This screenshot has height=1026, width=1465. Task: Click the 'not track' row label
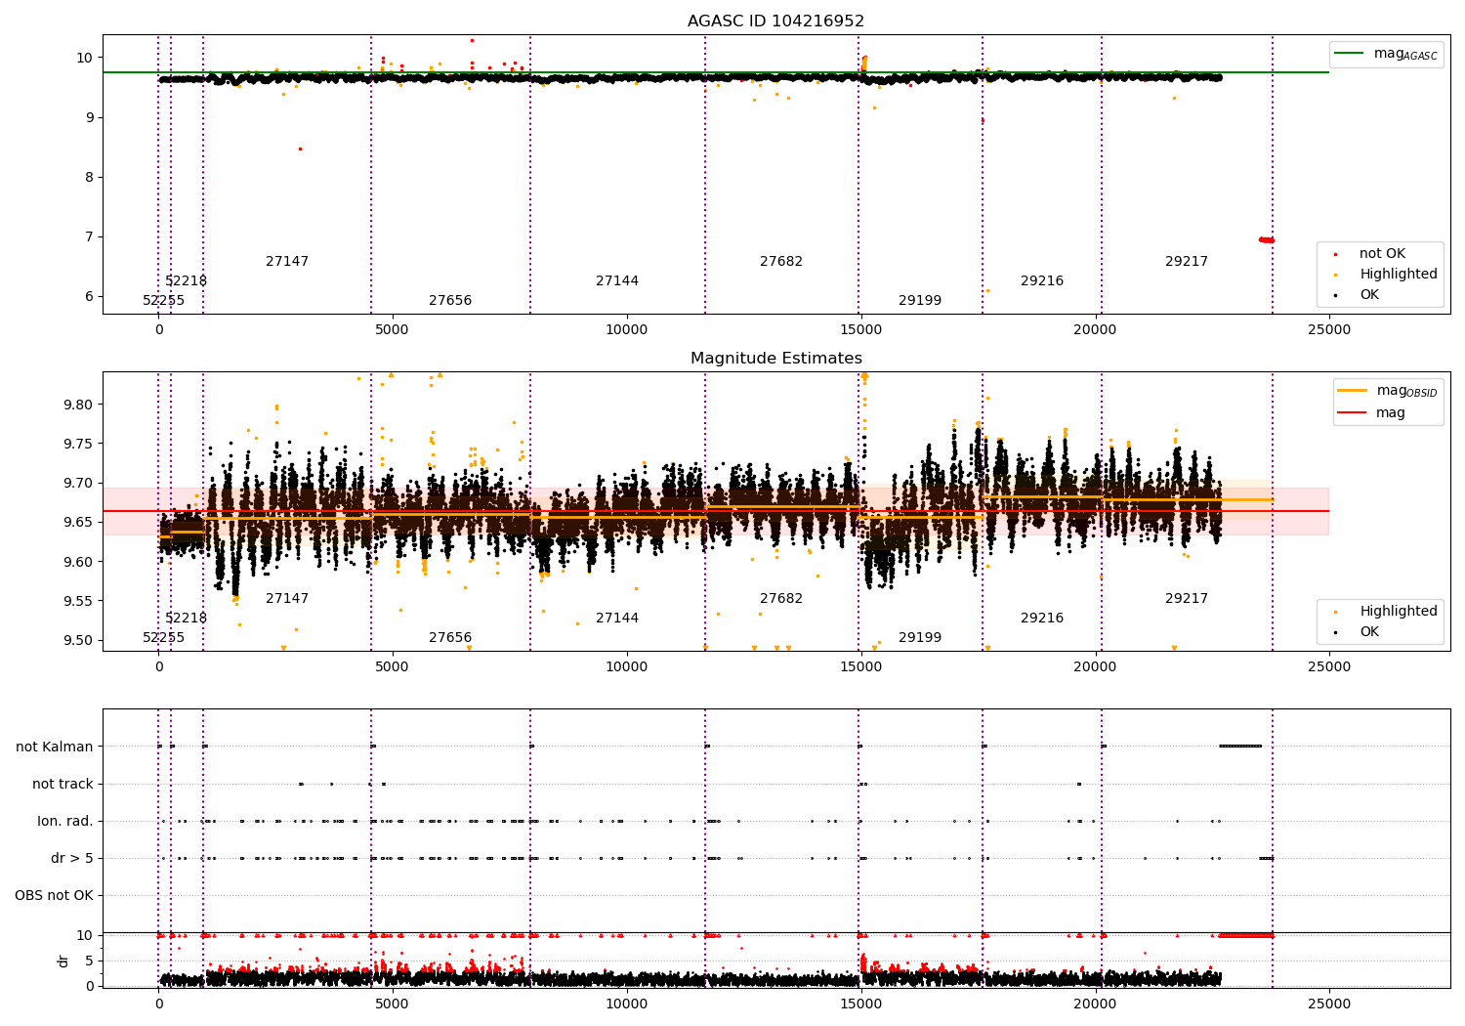63,784
